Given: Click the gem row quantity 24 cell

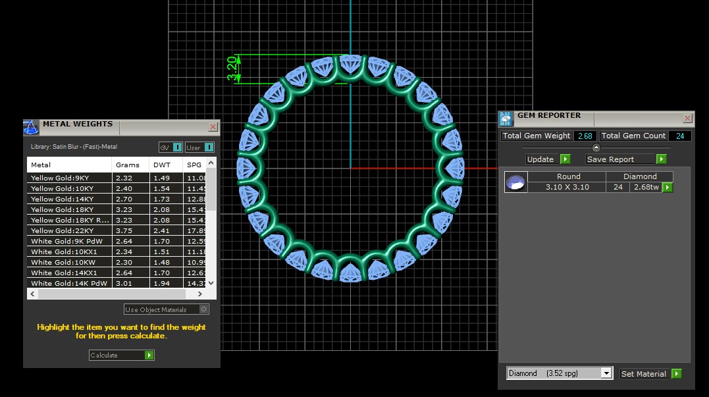Looking at the screenshot, I should tap(618, 187).
